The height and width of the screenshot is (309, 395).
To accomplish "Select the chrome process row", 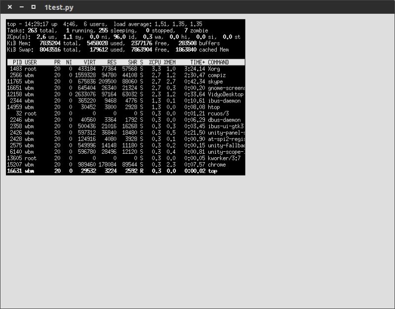I will click(123, 165).
